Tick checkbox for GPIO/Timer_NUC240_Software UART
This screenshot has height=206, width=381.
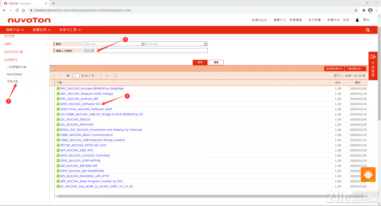(52, 109)
